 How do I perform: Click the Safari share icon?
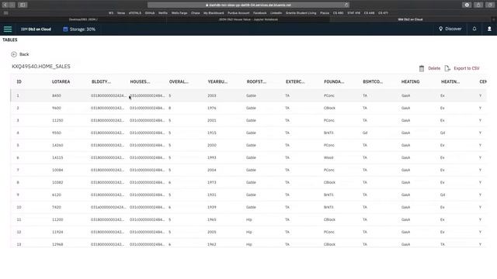[478, 5]
